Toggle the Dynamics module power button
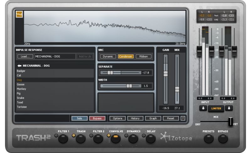Image resolution: width=251 pixels, height=153 pixels. [x=126, y=135]
